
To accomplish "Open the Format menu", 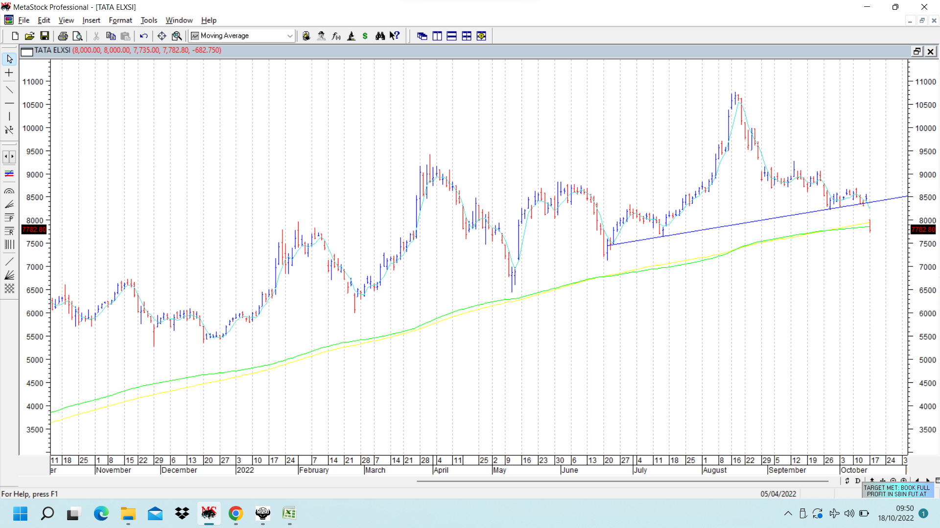I will (120, 20).
